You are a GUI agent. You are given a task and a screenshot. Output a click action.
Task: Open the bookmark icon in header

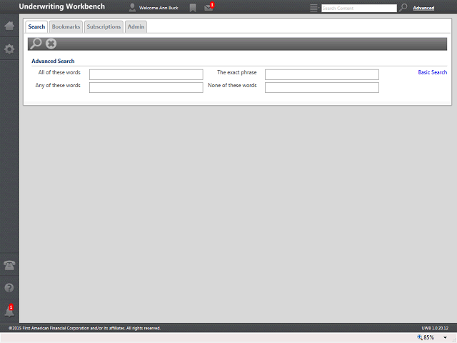[x=193, y=8]
